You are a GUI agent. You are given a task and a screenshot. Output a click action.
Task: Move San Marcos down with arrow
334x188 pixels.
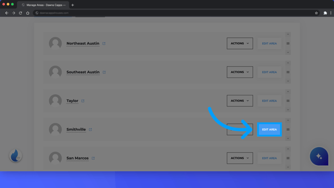(288, 167)
